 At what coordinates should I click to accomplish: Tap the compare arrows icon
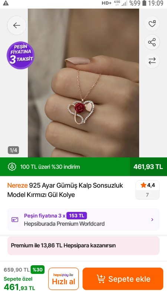pos(152,61)
